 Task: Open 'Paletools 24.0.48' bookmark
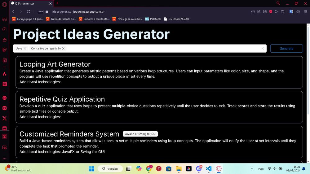tap(176, 19)
